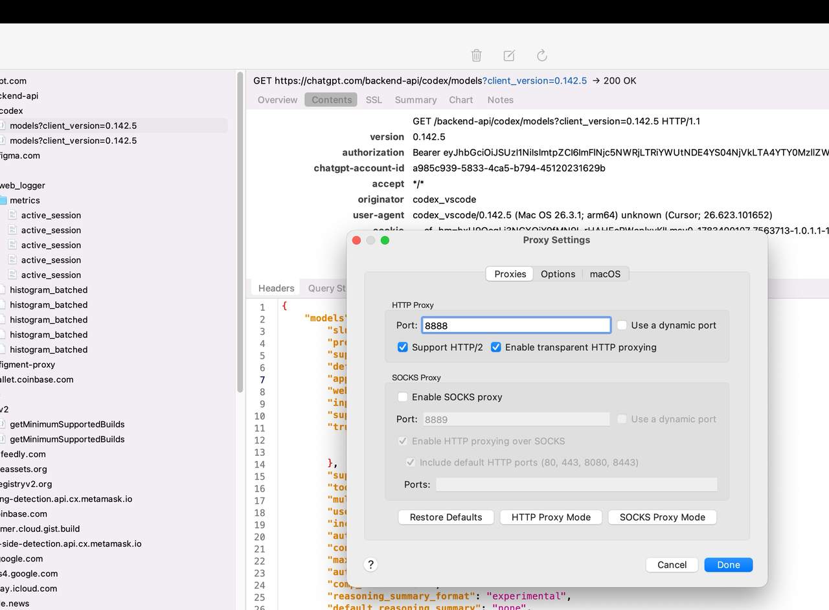Viewport: 829px width, 610px height.
Task: Click the originator value codex_vscode
Action: pyautogui.click(x=444, y=199)
